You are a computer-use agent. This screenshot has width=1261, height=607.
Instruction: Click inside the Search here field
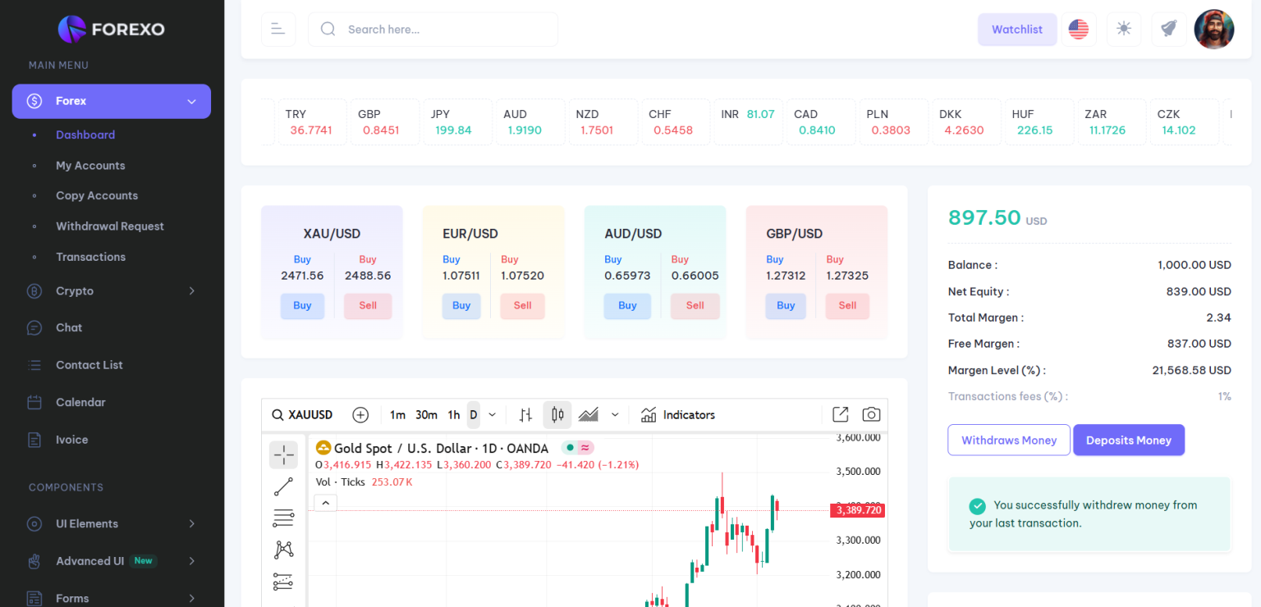[433, 29]
